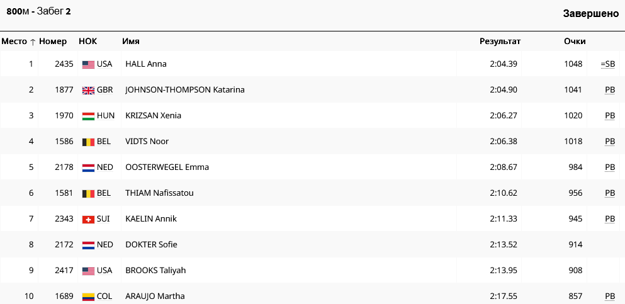Click the Switzerland flag icon
This screenshot has width=625, height=304.
coord(88,219)
